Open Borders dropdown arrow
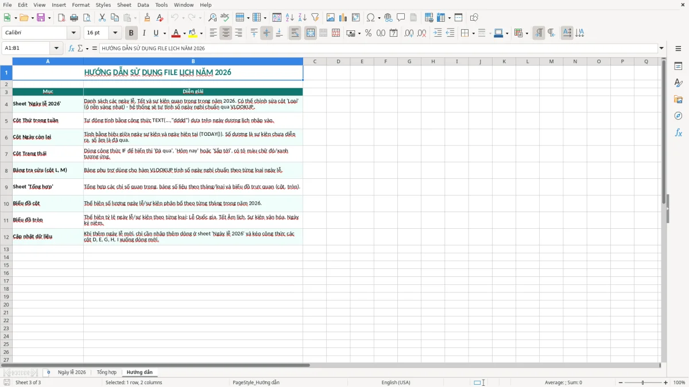The image size is (689, 387). (x=474, y=33)
